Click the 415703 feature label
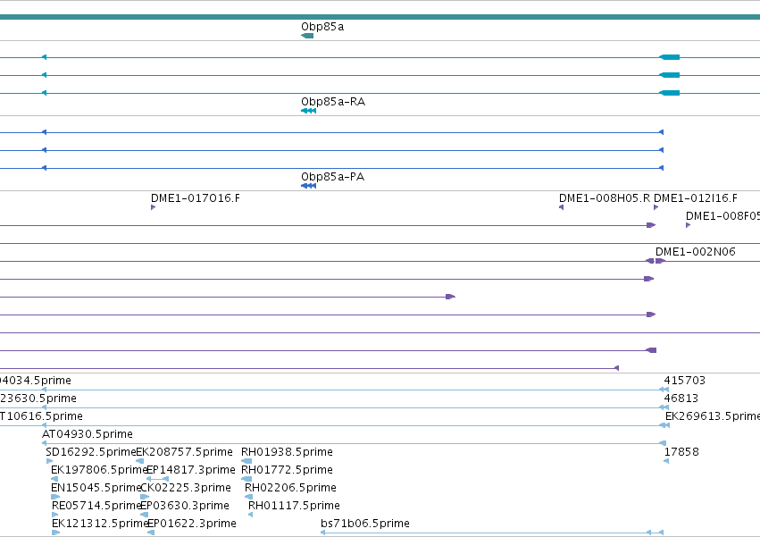The height and width of the screenshot is (537, 760). click(x=684, y=381)
